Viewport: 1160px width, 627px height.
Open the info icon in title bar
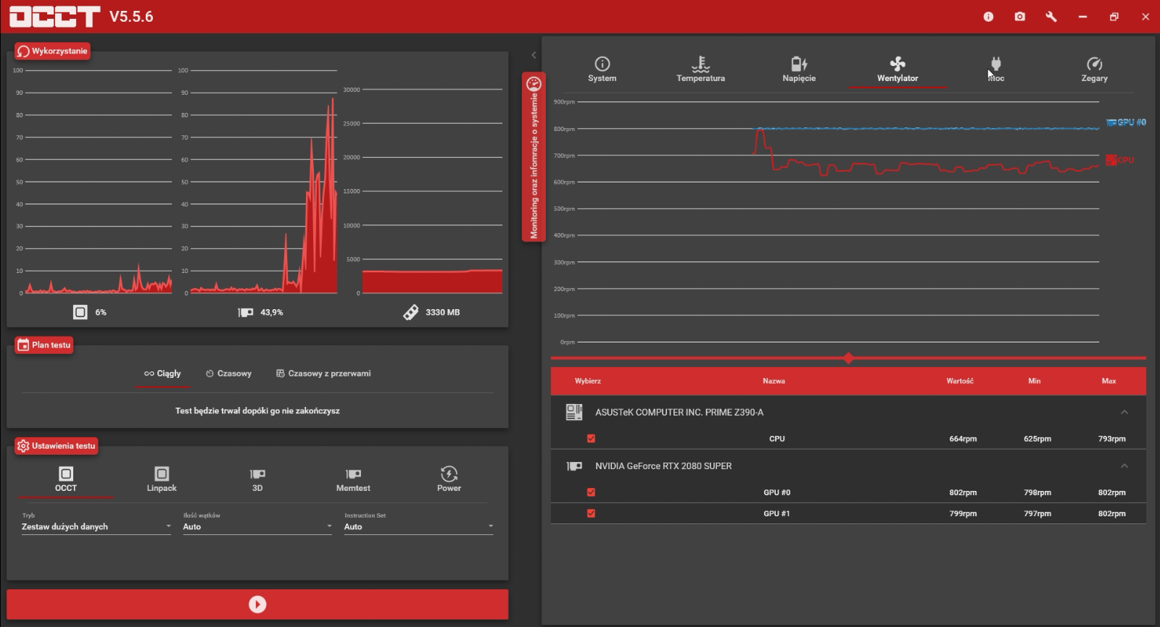(988, 17)
